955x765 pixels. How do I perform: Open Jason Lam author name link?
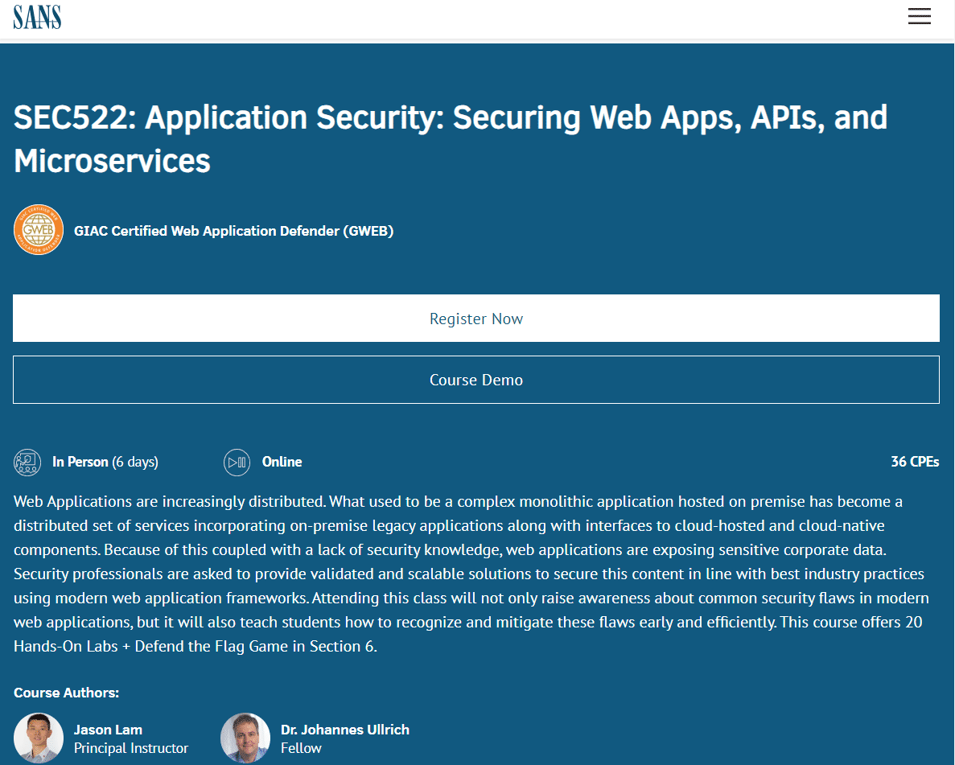[108, 730]
